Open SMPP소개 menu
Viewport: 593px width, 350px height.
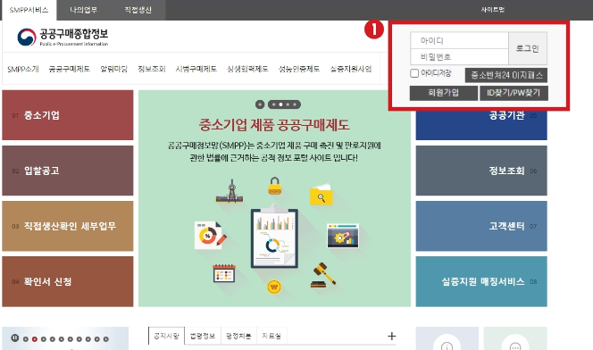pyautogui.click(x=23, y=69)
